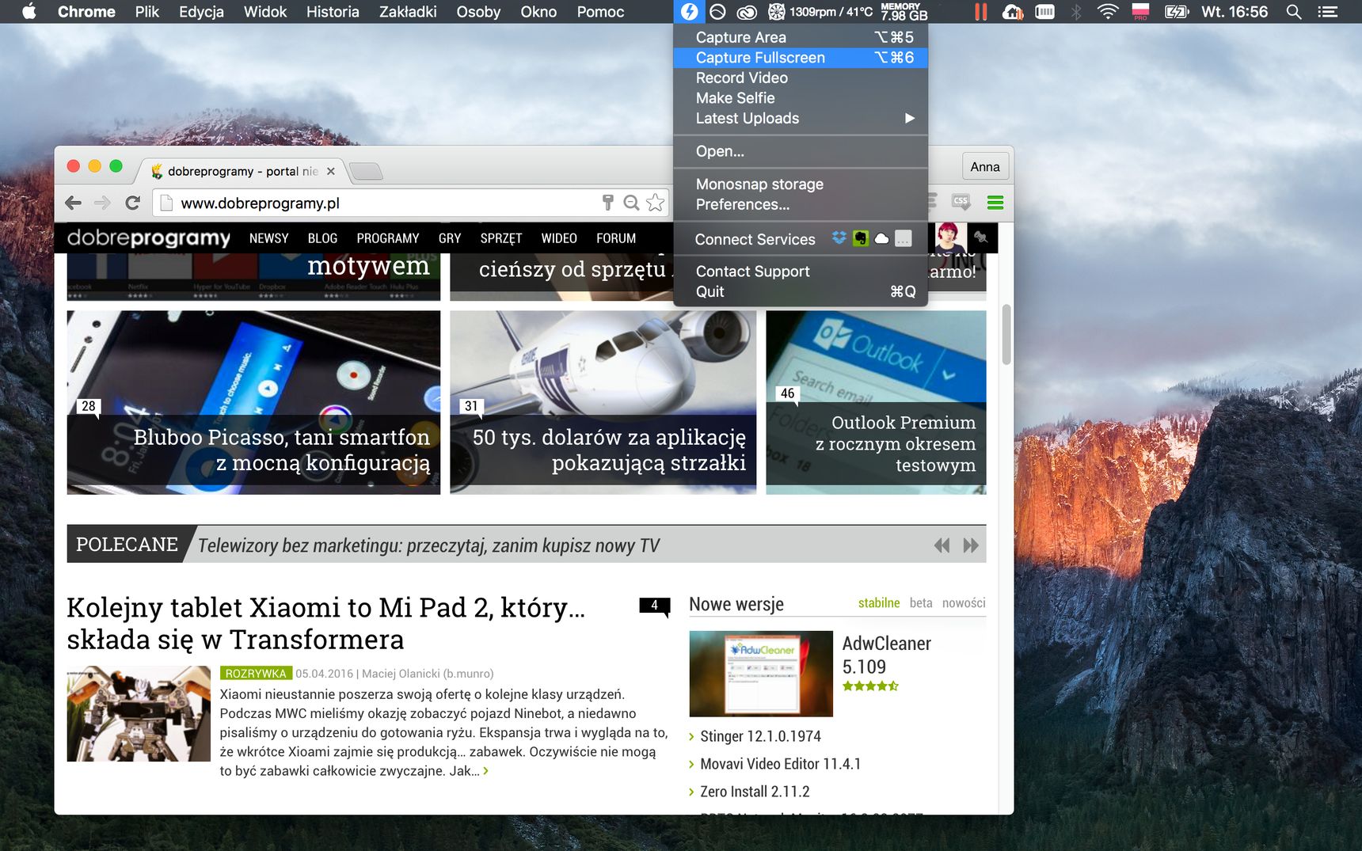Open the user avatar on site header
The height and width of the screenshot is (851, 1362).
[949, 237]
